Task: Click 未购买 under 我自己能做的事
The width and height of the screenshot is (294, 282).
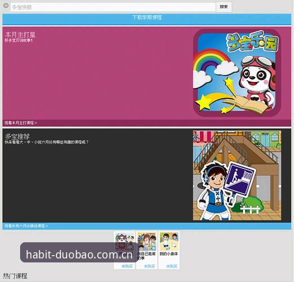Action: (x=149, y=266)
